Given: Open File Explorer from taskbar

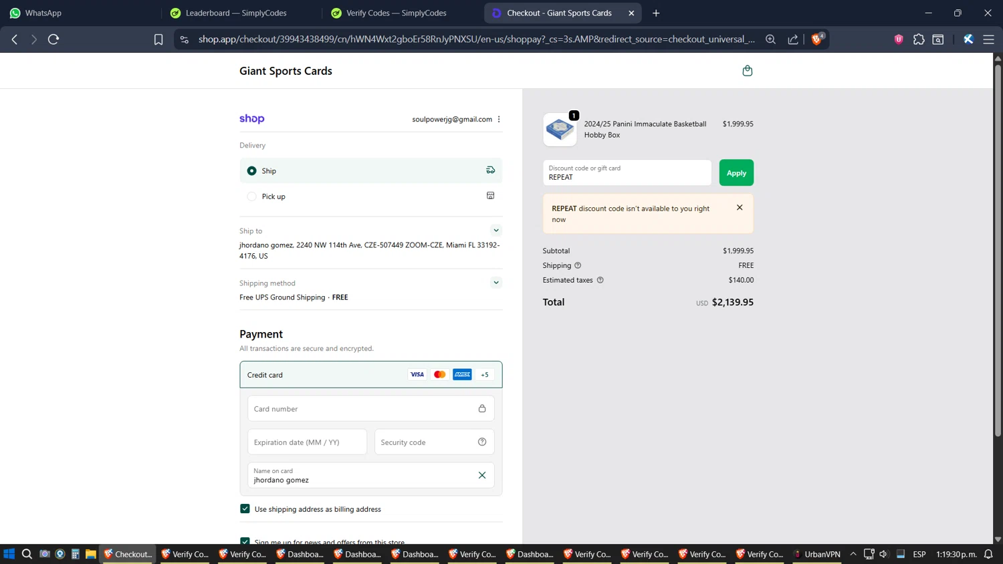Looking at the screenshot, I should [91, 554].
